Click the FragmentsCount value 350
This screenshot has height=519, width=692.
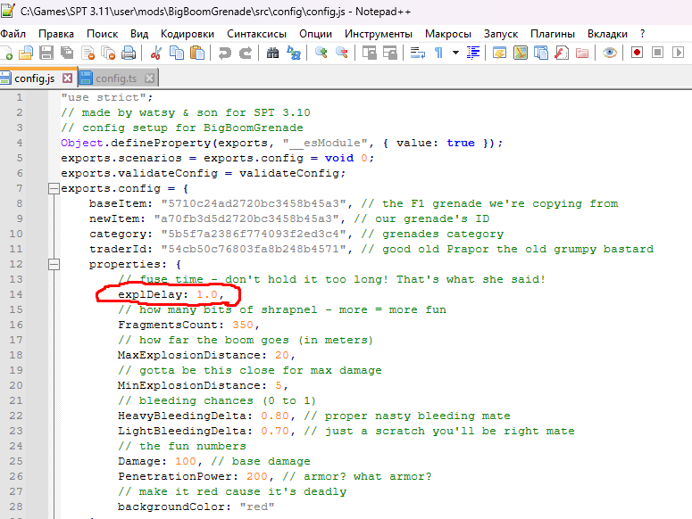[x=243, y=325]
